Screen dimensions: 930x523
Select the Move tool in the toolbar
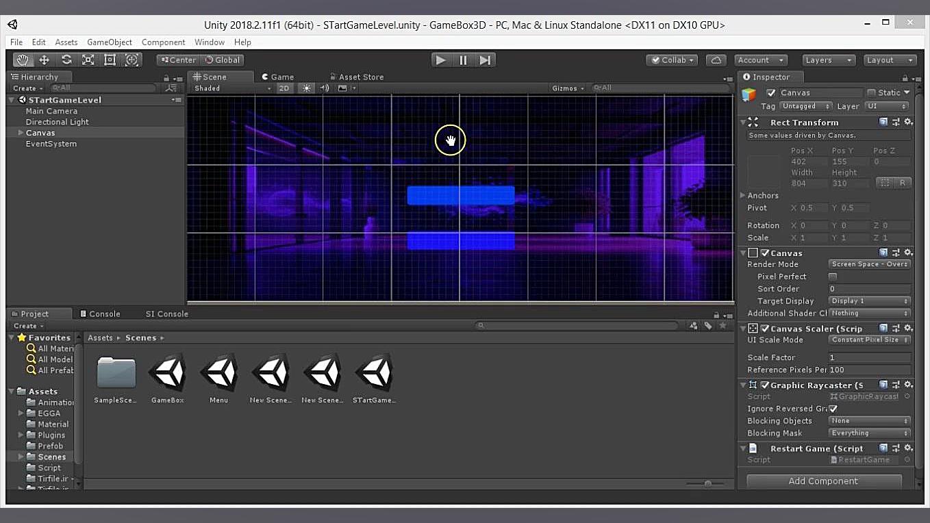tap(45, 60)
